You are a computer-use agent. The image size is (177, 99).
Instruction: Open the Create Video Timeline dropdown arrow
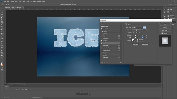click(x=90, y=94)
